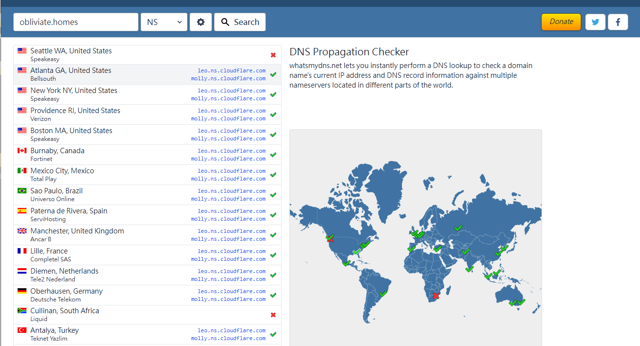Image resolution: width=640 pixels, height=346 pixels.
Task: Click the yellow Donate button
Action: [561, 22]
